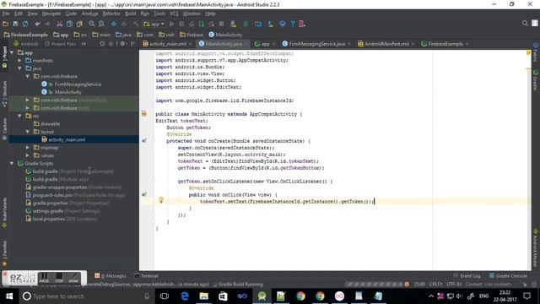The height and width of the screenshot is (304, 540).
Task: Toggle the Favorites tool window strip button
Action: click(4, 253)
